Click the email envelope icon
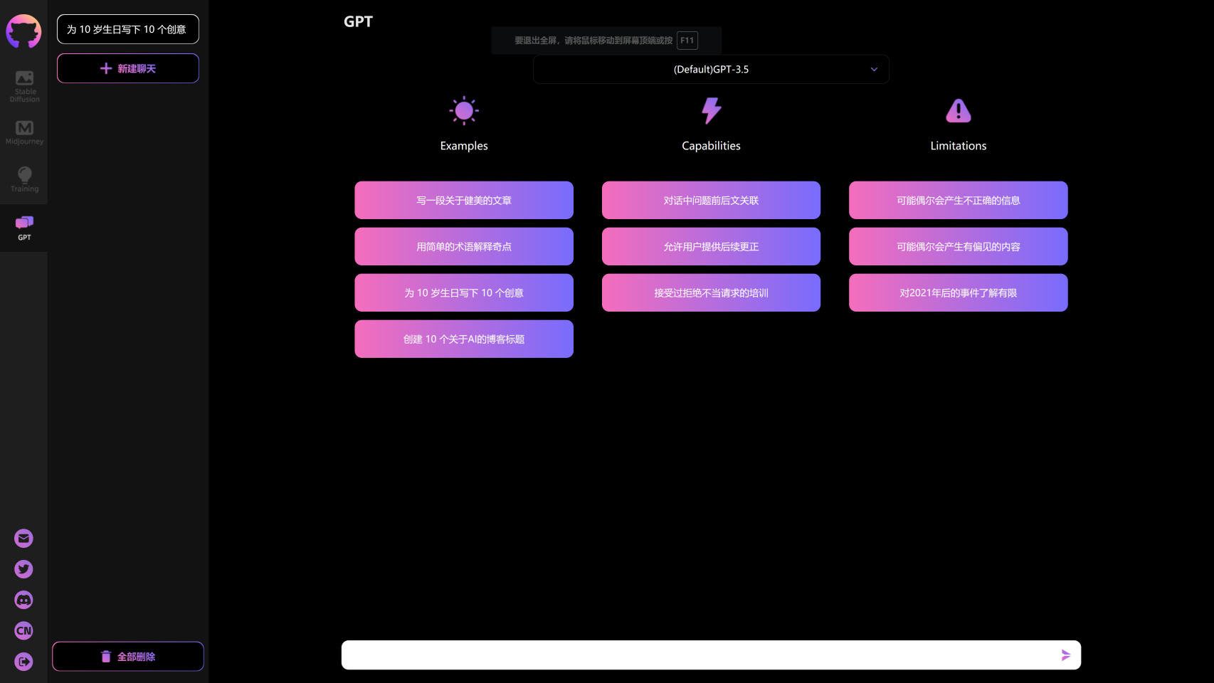The height and width of the screenshot is (683, 1214). 23,539
